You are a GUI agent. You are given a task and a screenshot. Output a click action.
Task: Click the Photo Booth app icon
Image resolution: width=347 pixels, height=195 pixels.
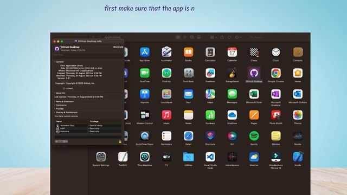tap(276, 115)
